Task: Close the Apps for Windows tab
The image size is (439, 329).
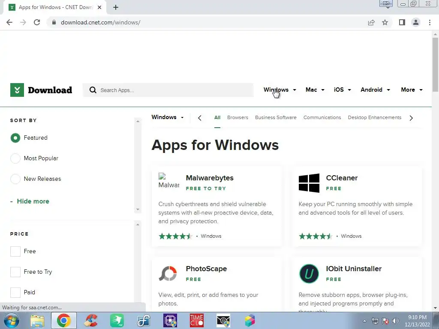Action: point(99,7)
